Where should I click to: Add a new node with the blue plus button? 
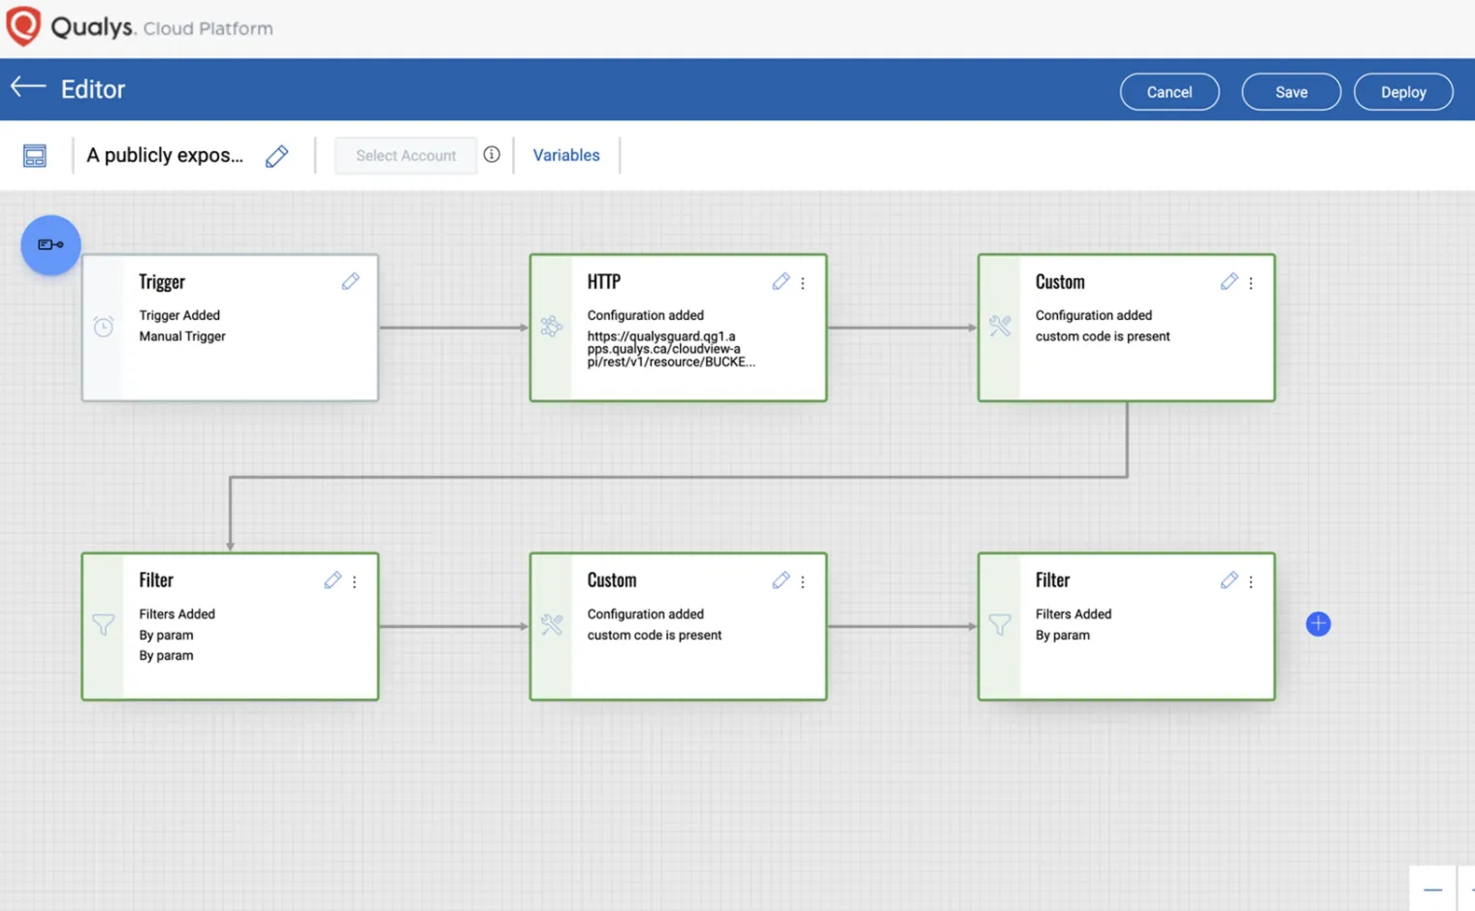tap(1318, 623)
